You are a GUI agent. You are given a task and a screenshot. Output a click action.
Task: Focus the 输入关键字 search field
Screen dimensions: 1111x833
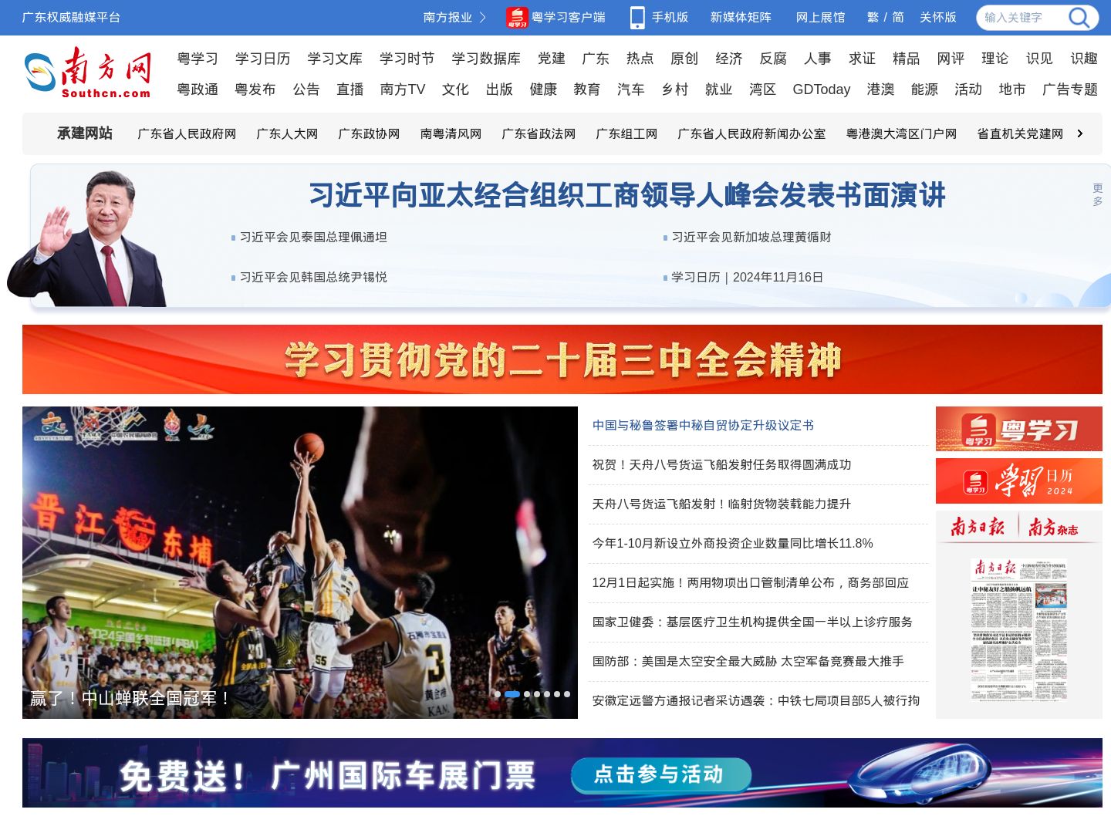(x=1023, y=17)
